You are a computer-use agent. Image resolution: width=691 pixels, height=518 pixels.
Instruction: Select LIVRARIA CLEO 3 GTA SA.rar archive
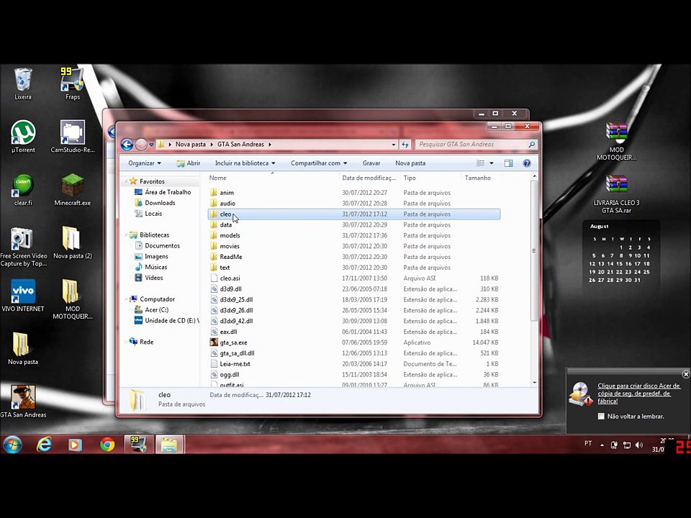[616, 194]
